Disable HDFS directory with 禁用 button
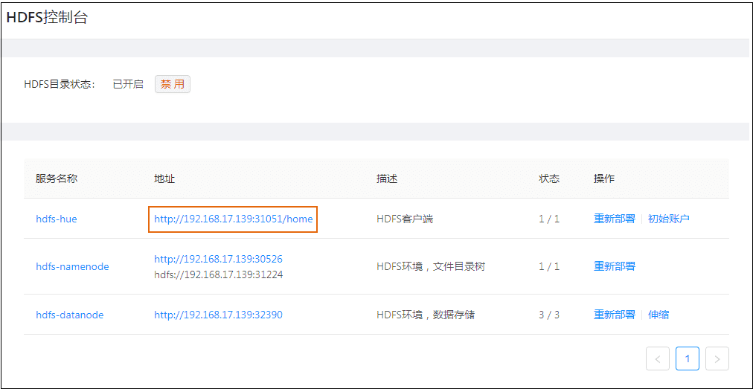The height and width of the screenshot is (389, 753). click(x=172, y=84)
